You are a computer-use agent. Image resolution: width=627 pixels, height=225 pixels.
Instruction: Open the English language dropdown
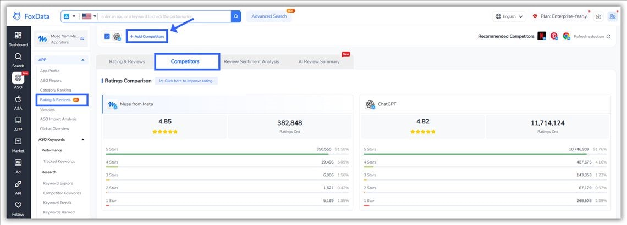point(509,16)
